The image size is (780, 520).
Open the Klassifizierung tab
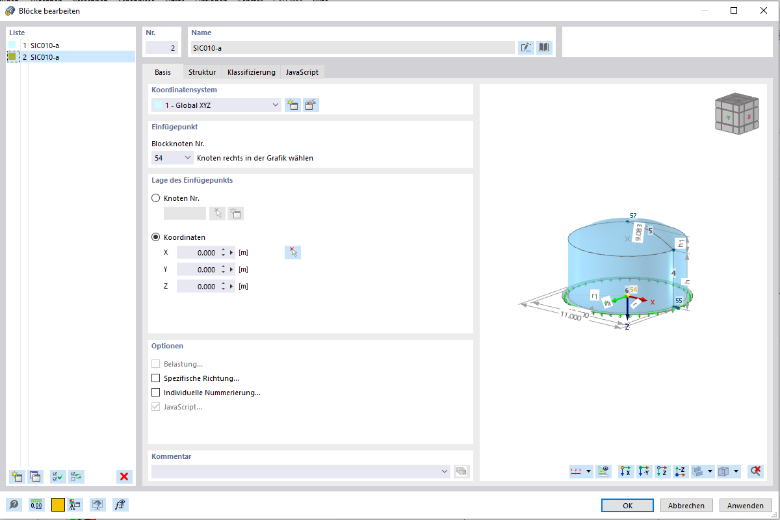tap(252, 72)
